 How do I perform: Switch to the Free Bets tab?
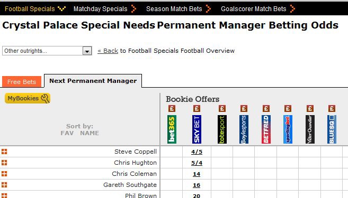[22, 82]
